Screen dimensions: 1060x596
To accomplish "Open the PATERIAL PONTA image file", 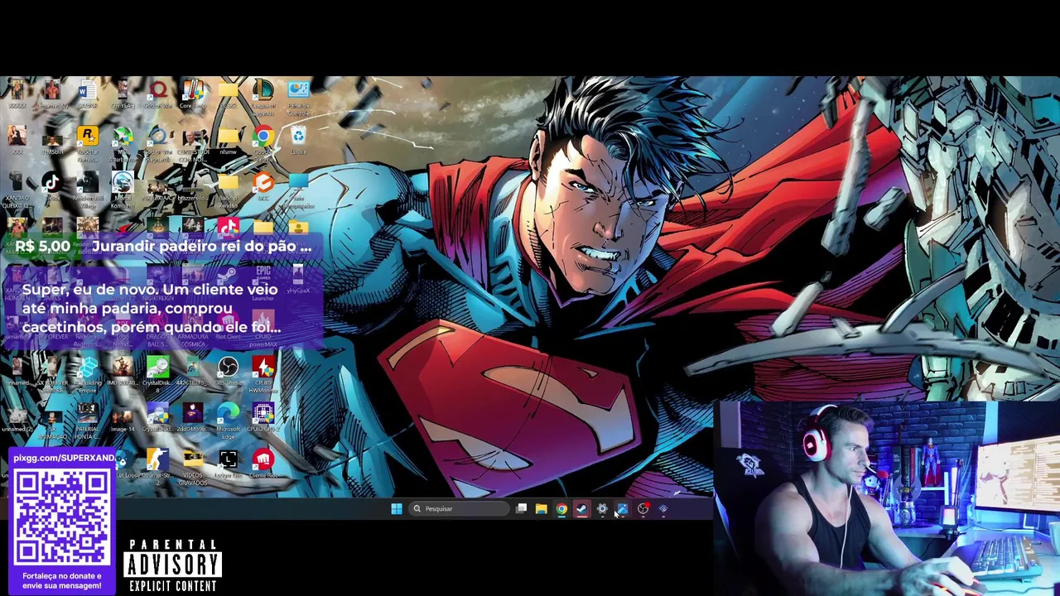I will click(x=87, y=420).
